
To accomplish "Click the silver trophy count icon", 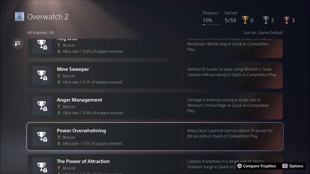I will click(266, 20).
